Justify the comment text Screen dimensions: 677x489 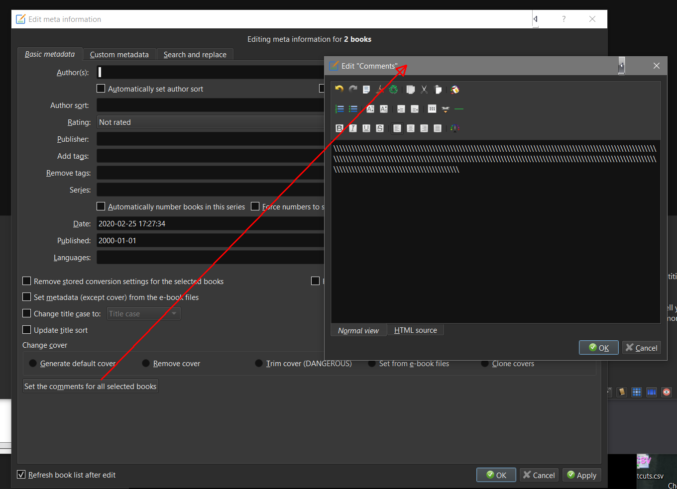[x=438, y=128]
